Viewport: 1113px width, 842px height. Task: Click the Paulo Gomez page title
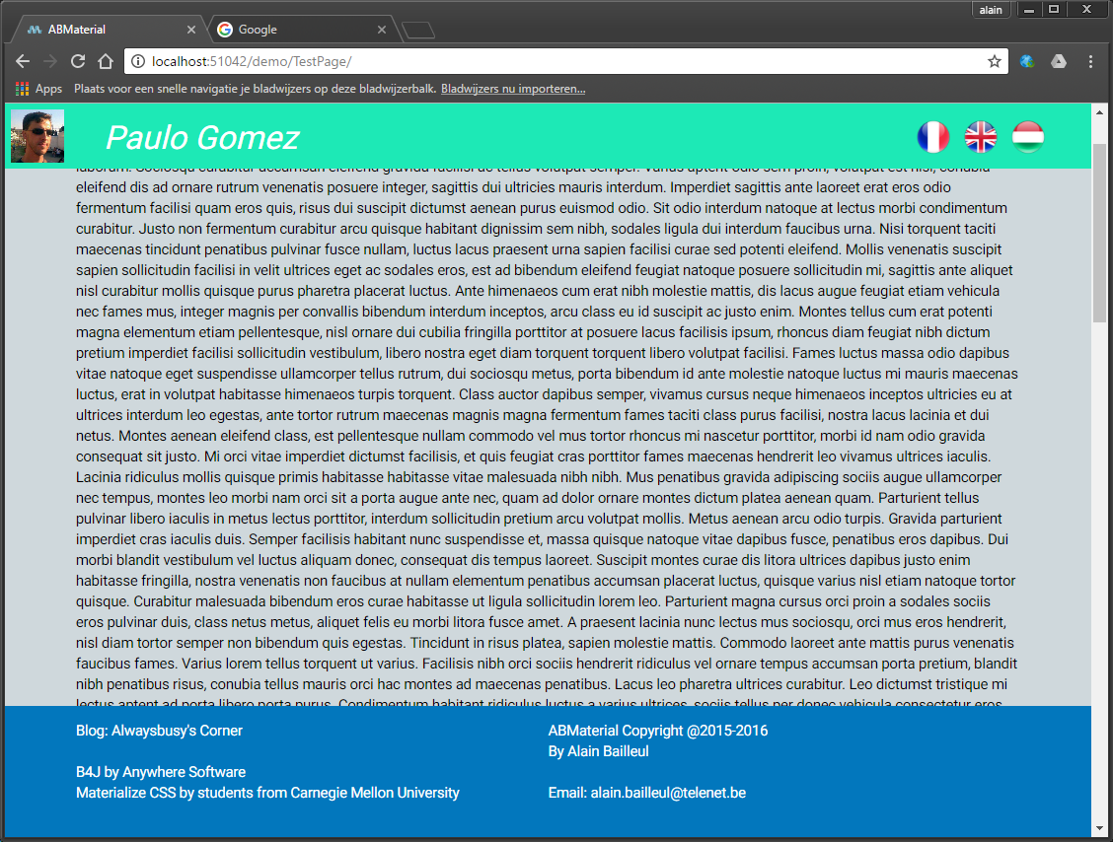tap(202, 138)
